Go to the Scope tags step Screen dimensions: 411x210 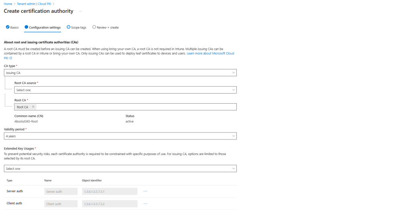[76, 27]
